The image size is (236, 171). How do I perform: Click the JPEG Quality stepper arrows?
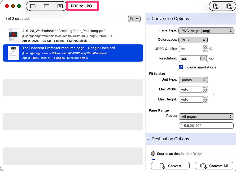[206, 49]
